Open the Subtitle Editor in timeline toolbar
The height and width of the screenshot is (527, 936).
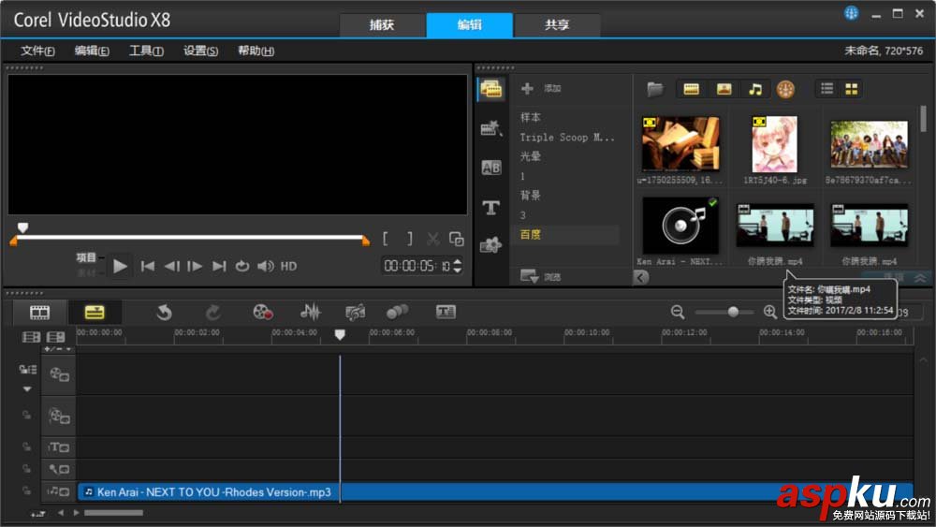[x=446, y=313]
